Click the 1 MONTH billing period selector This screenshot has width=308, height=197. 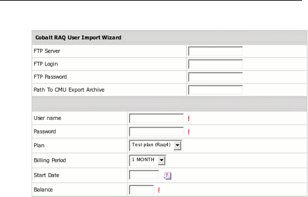point(143,160)
